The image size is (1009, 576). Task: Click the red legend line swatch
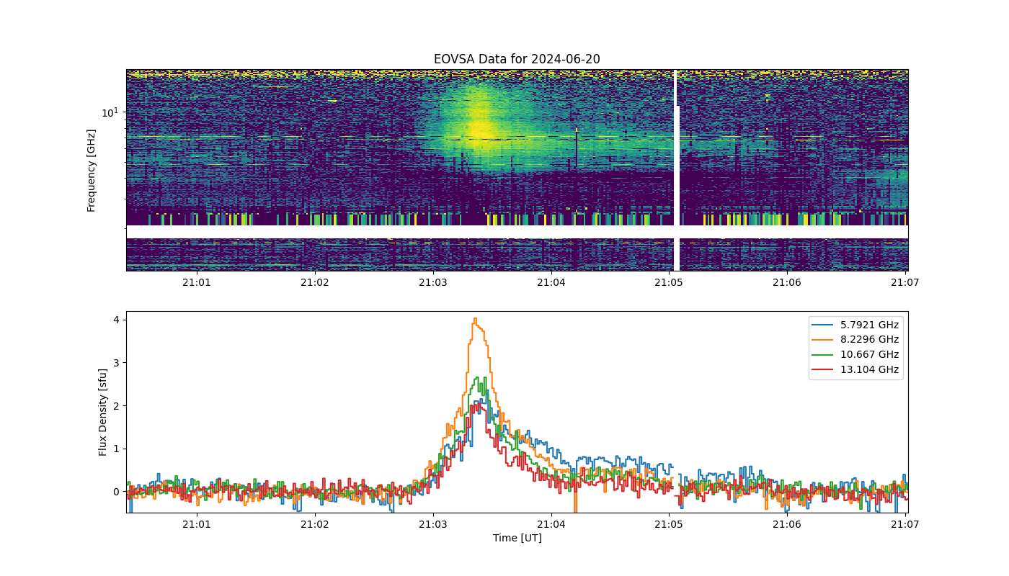[822, 370]
